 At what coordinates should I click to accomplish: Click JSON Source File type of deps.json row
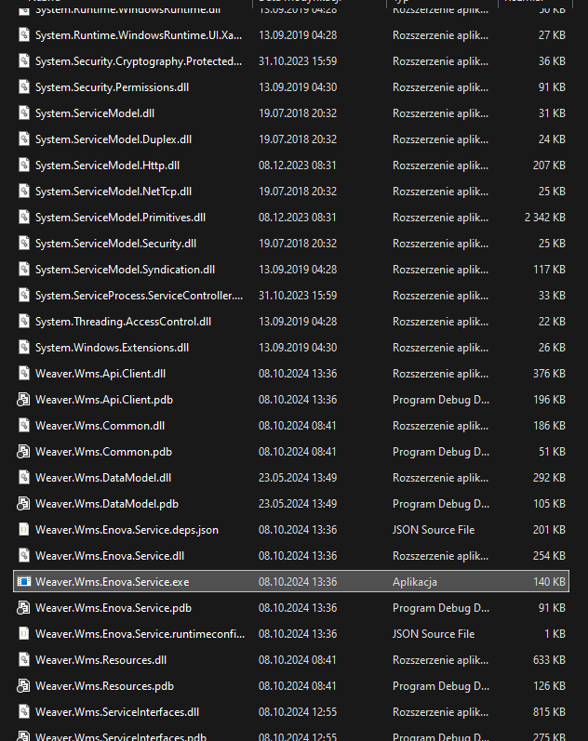(x=434, y=530)
